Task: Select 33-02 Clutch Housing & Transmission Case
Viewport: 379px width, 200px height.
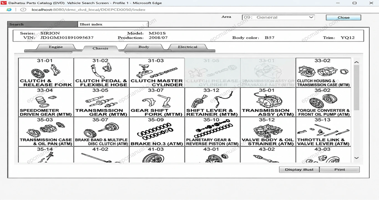Action: point(324,73)
